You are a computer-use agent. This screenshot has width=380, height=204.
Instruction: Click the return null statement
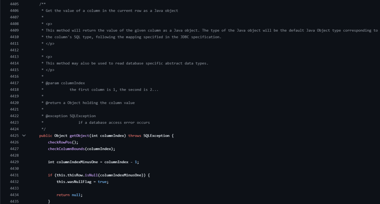coord(69,195)
